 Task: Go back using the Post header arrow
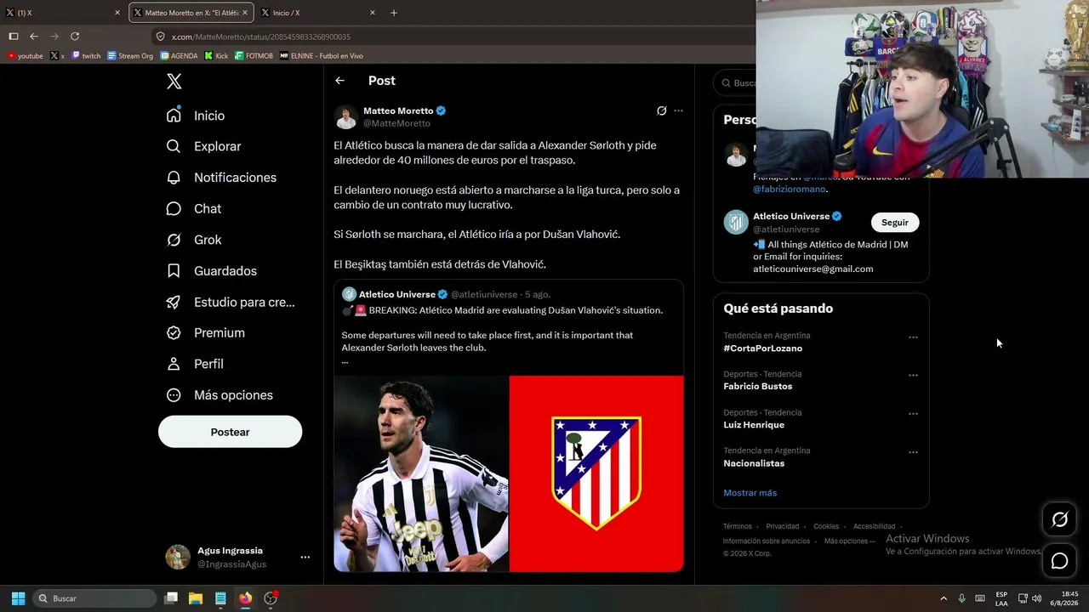coord(339,81)
